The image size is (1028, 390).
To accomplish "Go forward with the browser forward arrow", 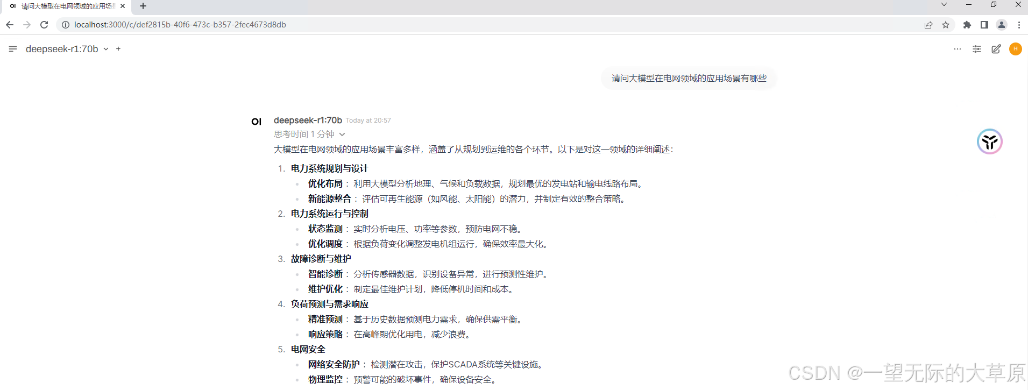I will point(27,25).
